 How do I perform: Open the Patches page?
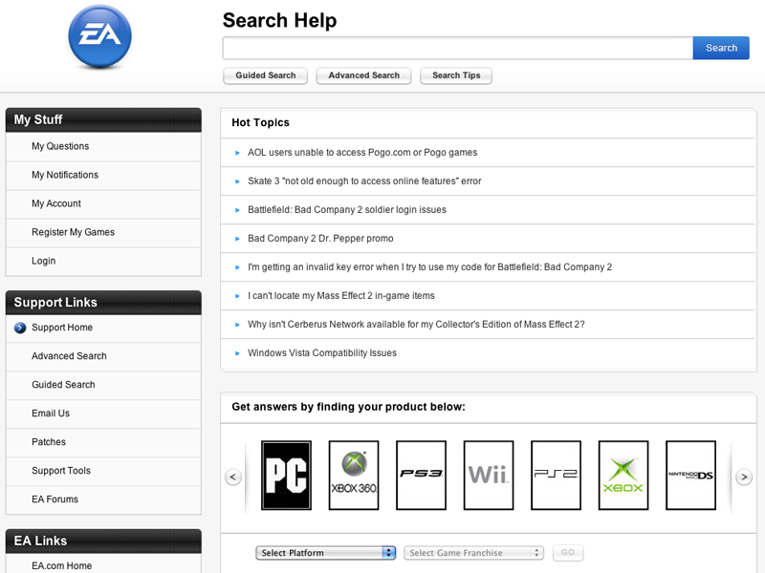tap(49, 442)
